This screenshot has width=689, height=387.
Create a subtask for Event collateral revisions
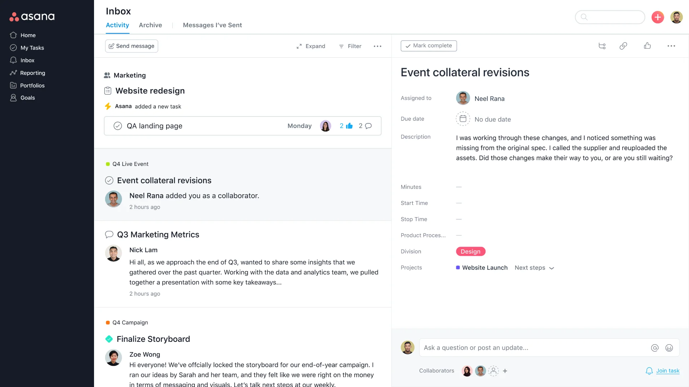(x=602, y=46)
